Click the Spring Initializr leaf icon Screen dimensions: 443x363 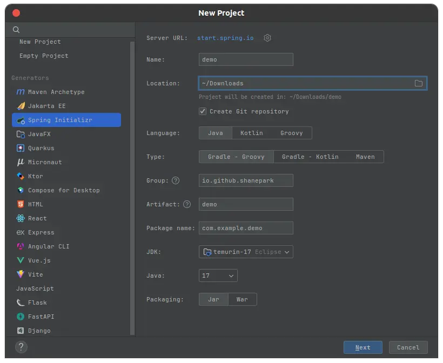point(21,120)
